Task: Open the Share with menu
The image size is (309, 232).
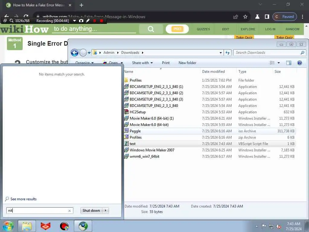Action: [142, 63]
